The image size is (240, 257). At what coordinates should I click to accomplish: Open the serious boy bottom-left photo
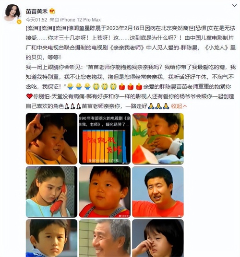pyautogui.click(x=51, y=238)
